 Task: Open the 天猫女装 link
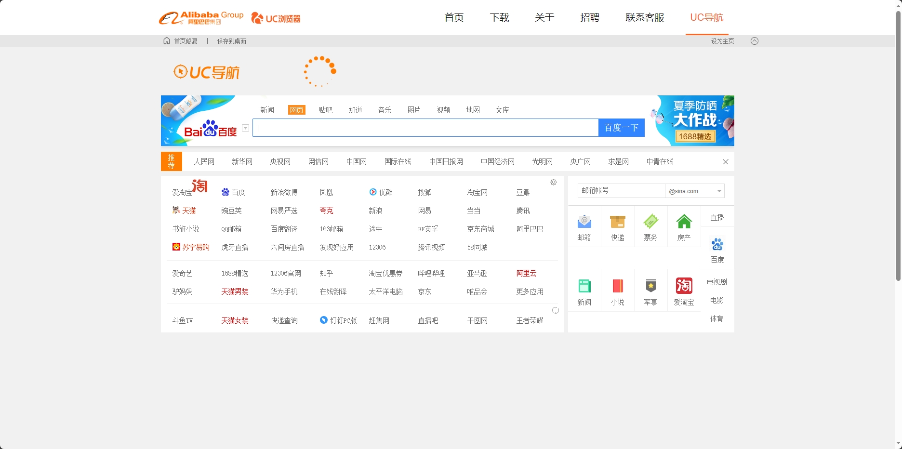click(235, 320)
